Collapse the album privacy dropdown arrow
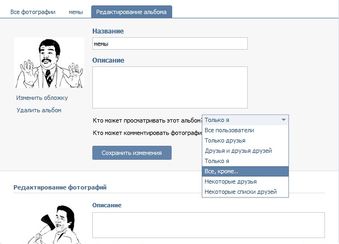 click(x=283, y=120)
